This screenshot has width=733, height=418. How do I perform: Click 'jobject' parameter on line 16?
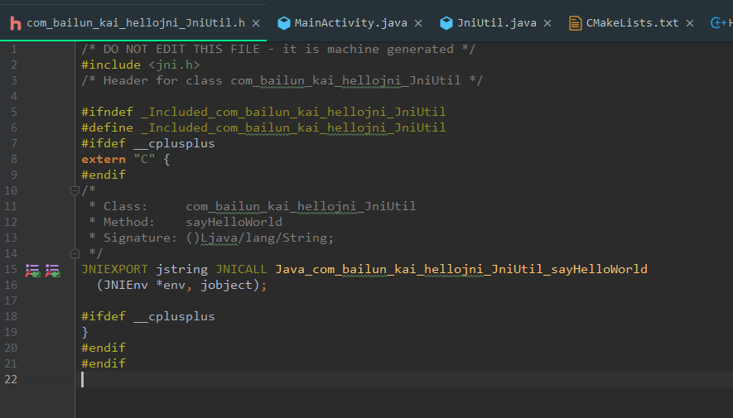(226, 285)
